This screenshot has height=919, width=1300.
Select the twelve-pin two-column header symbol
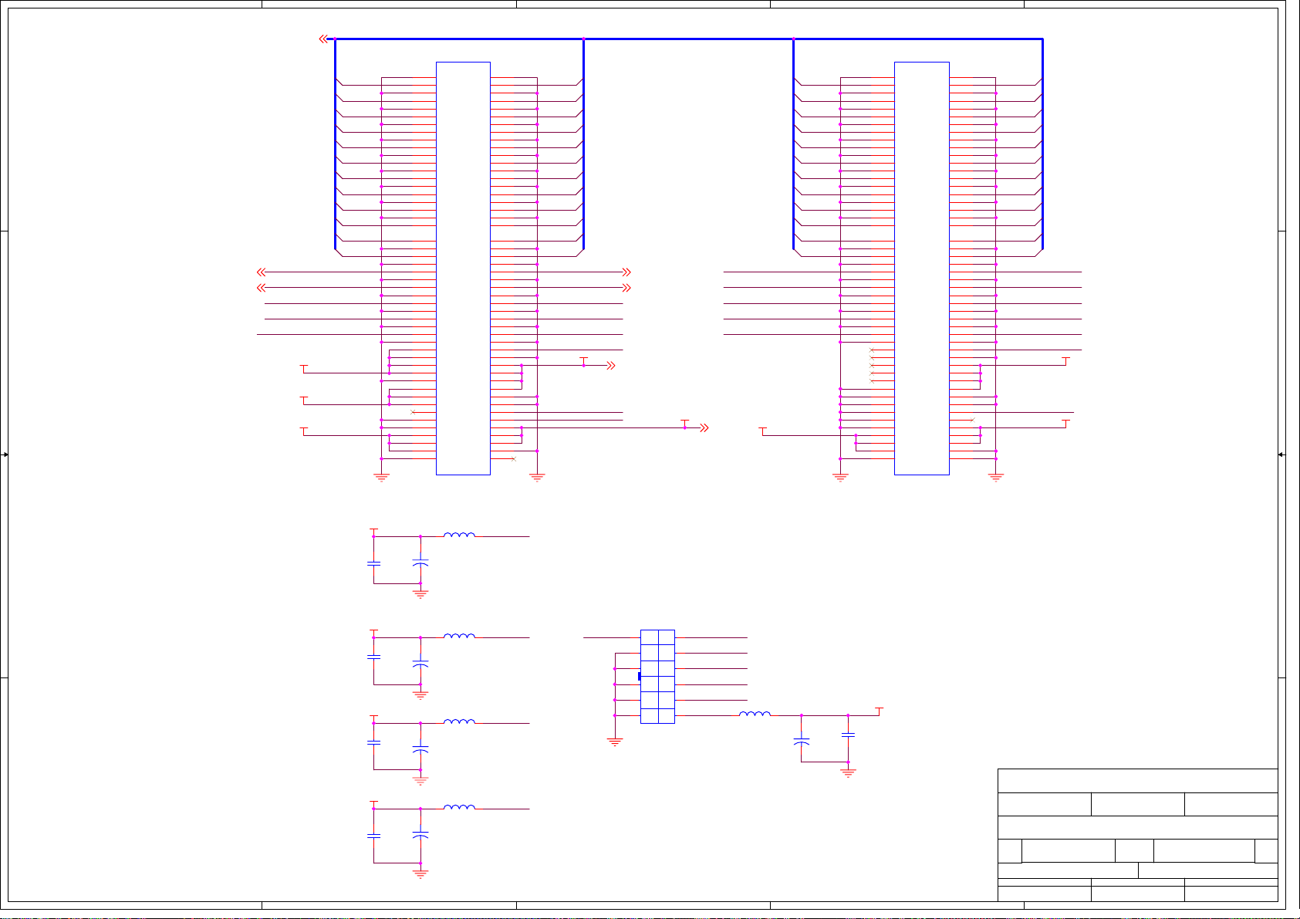tap(657, 677)
